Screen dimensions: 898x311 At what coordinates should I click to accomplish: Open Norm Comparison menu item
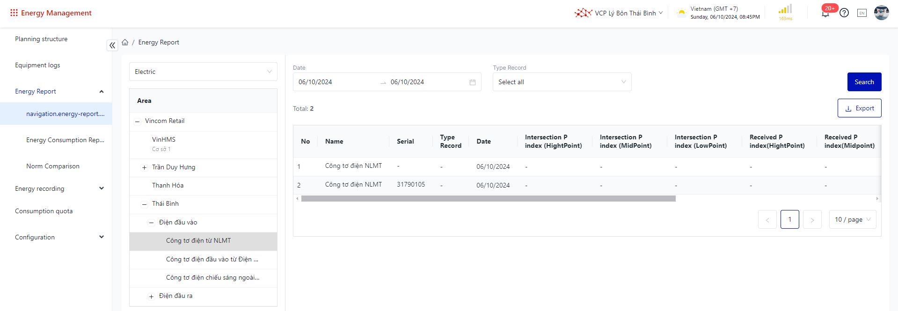53,166
